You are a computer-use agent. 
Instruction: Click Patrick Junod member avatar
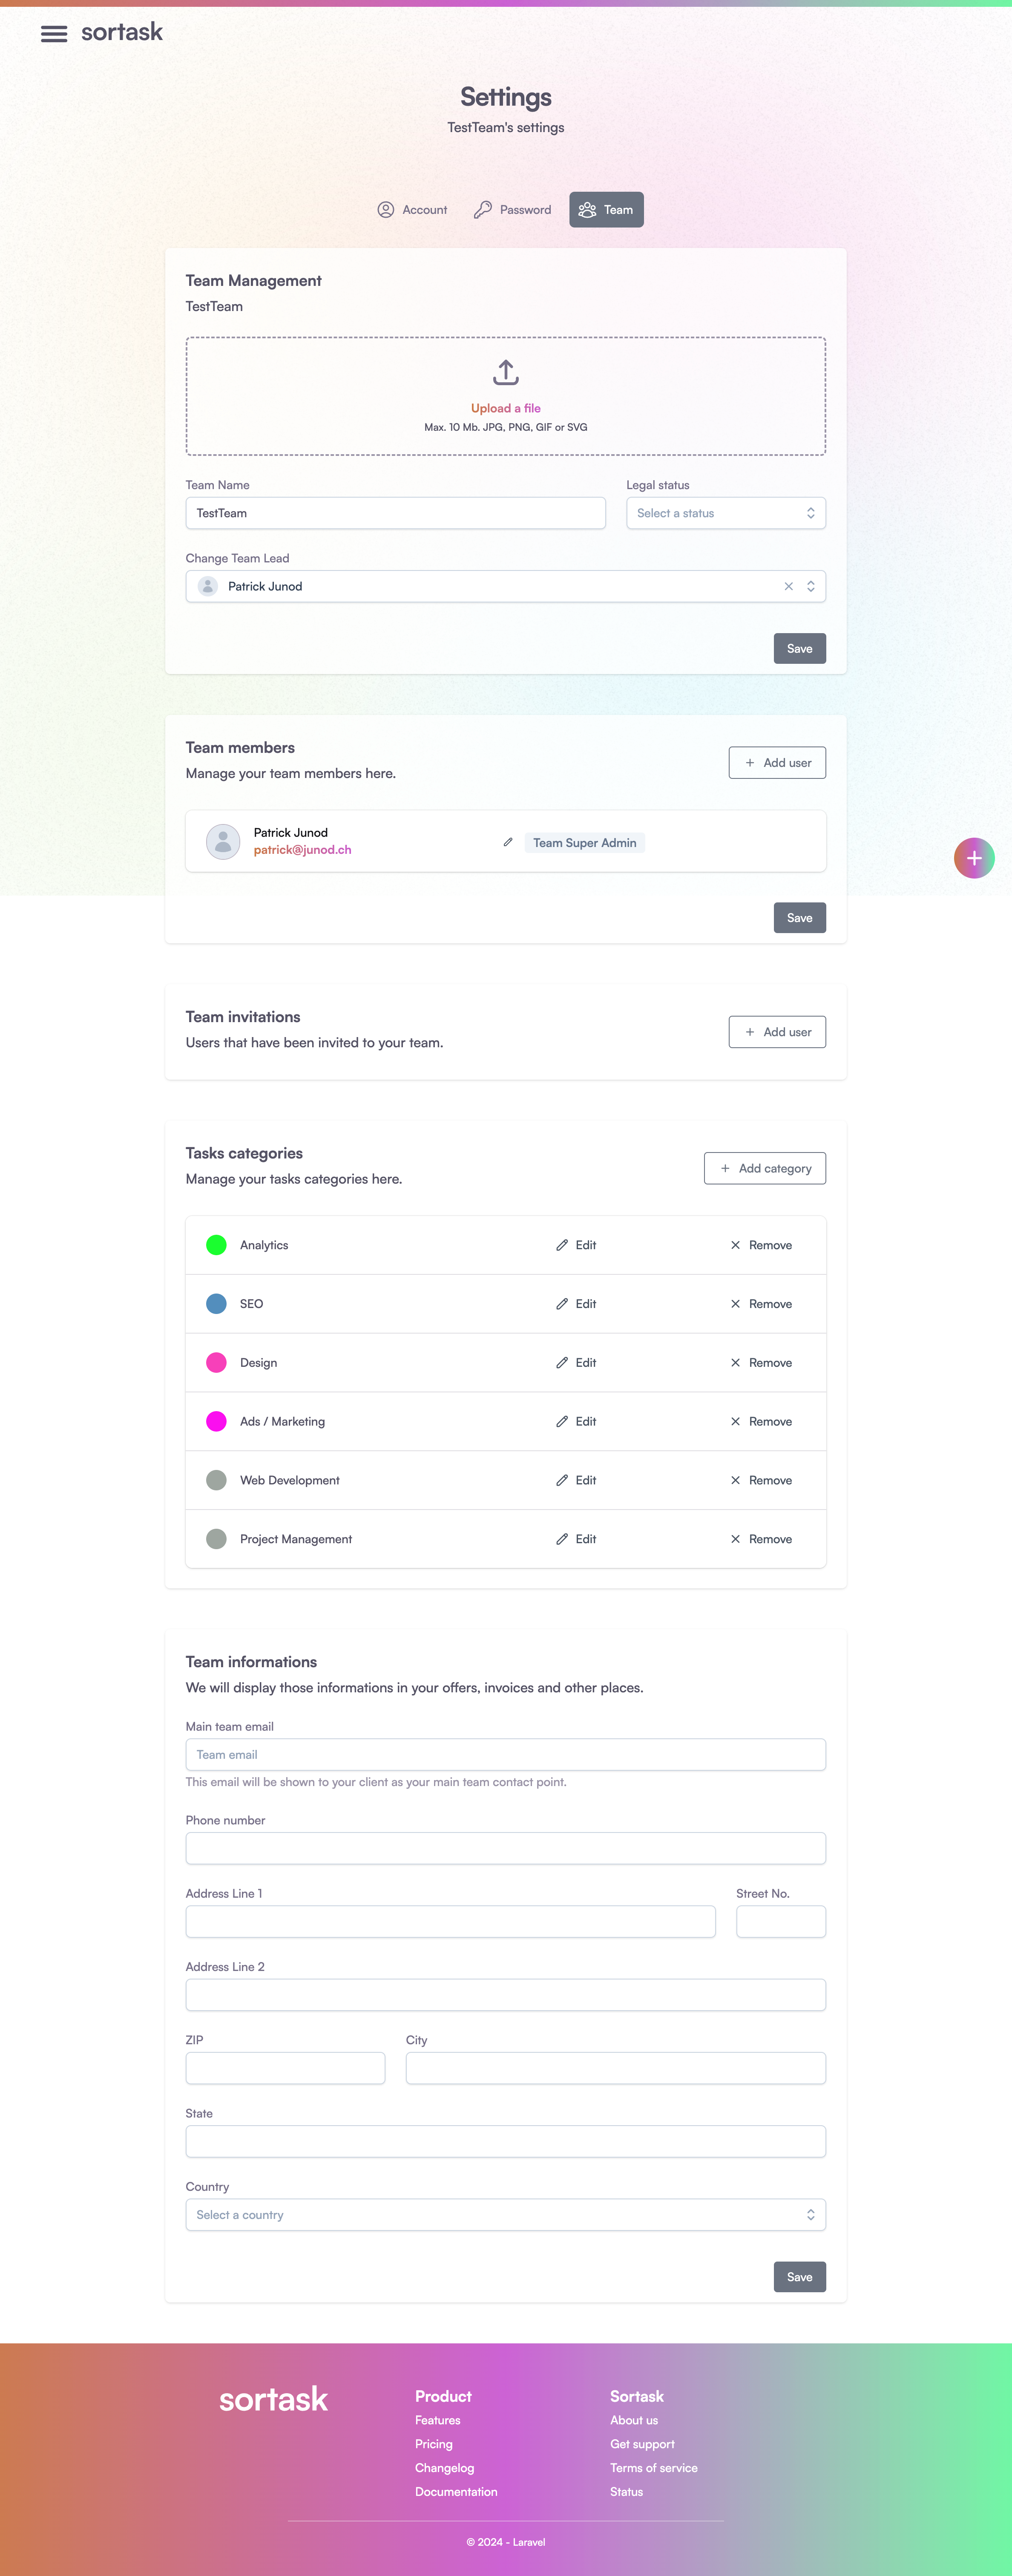pyautogui.click(x=223, y=842)
